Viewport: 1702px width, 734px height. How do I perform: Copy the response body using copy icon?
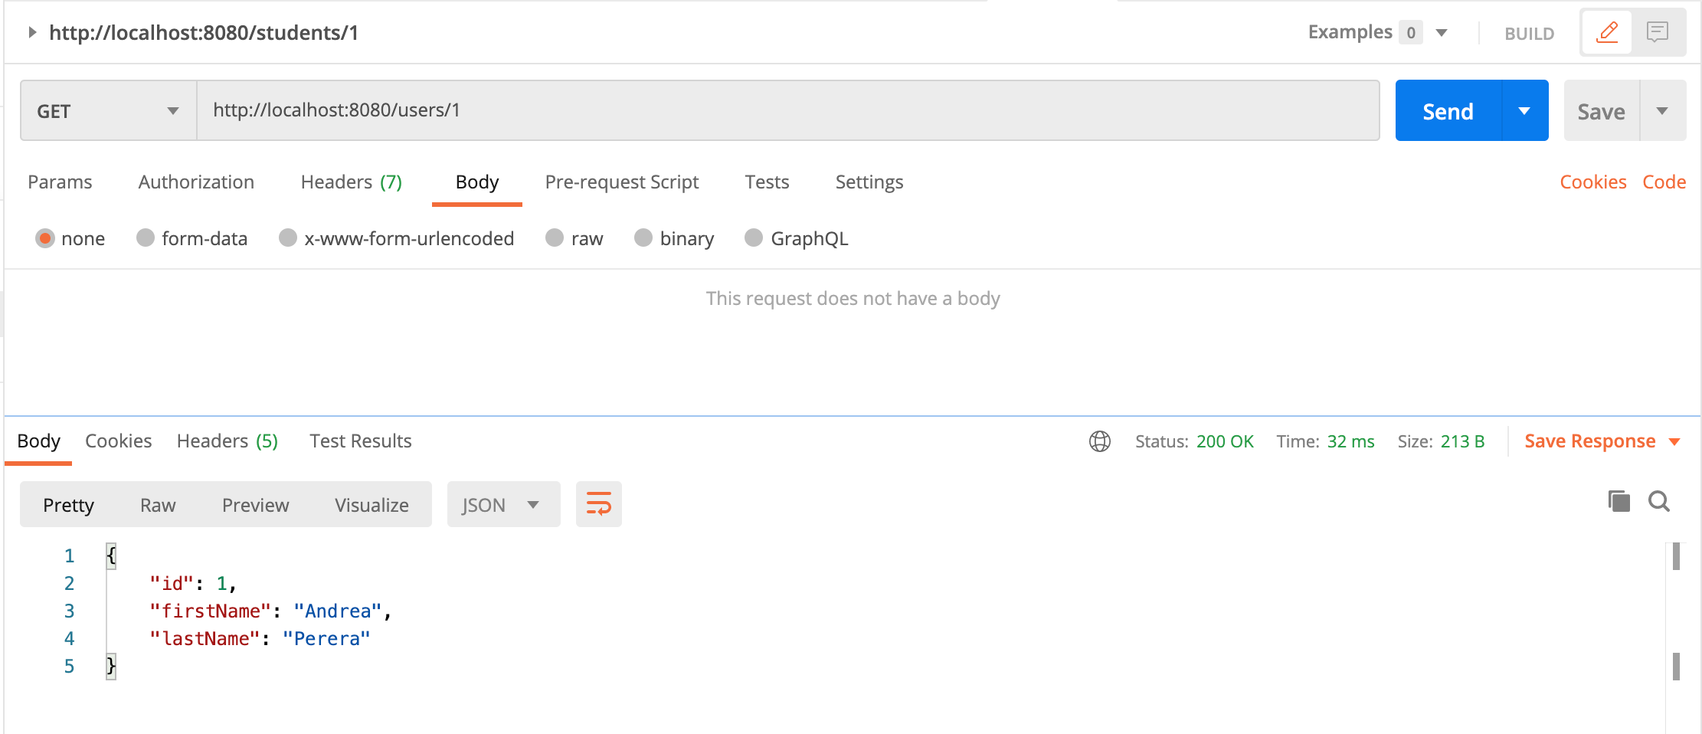point(1618,502)
